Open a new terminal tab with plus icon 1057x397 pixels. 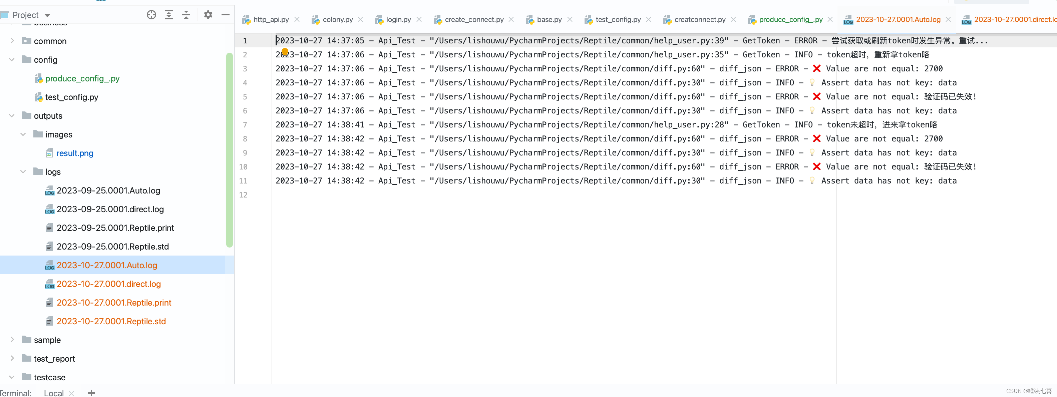point(91,392)
